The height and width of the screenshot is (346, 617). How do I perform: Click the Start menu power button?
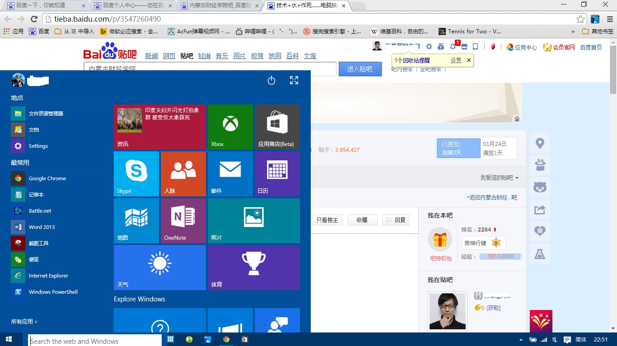click(271, 81)
